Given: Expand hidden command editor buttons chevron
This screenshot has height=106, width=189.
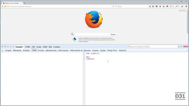Looking at the screenshot, I should 187,50.
